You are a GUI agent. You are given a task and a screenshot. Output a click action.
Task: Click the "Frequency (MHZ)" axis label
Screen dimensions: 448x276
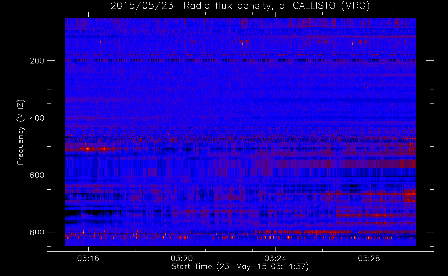pos(21,132)
